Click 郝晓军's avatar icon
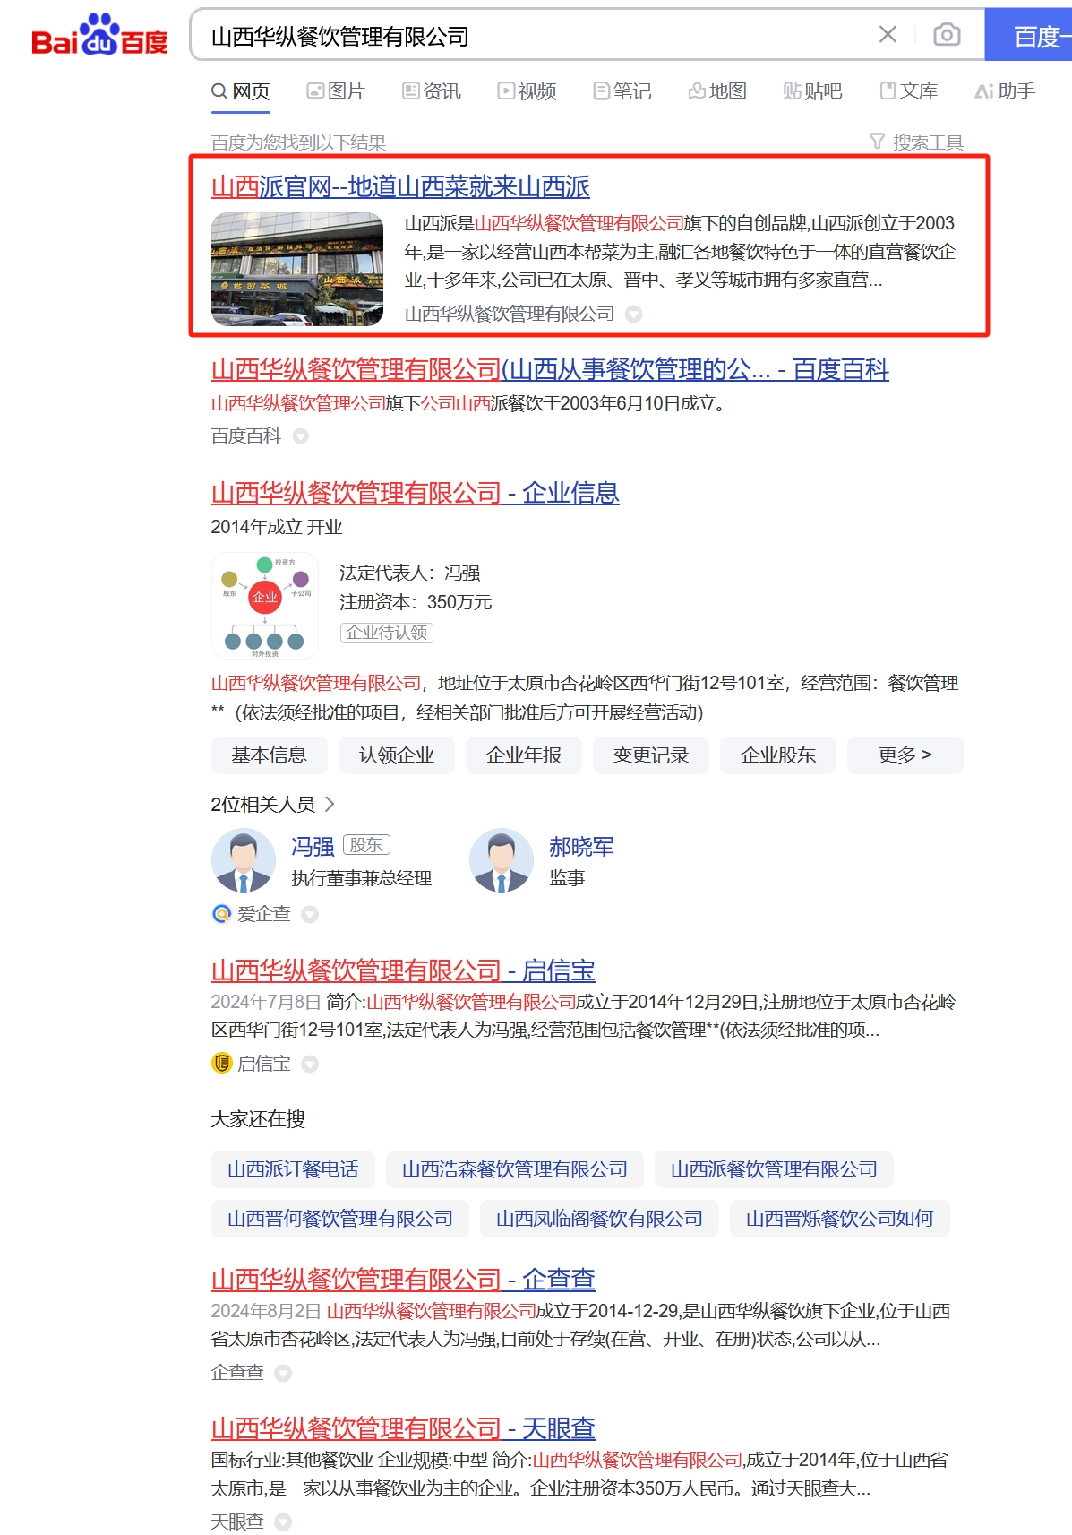Image resolution: width=1072 pixels, height=1535 pixels. 502,860
